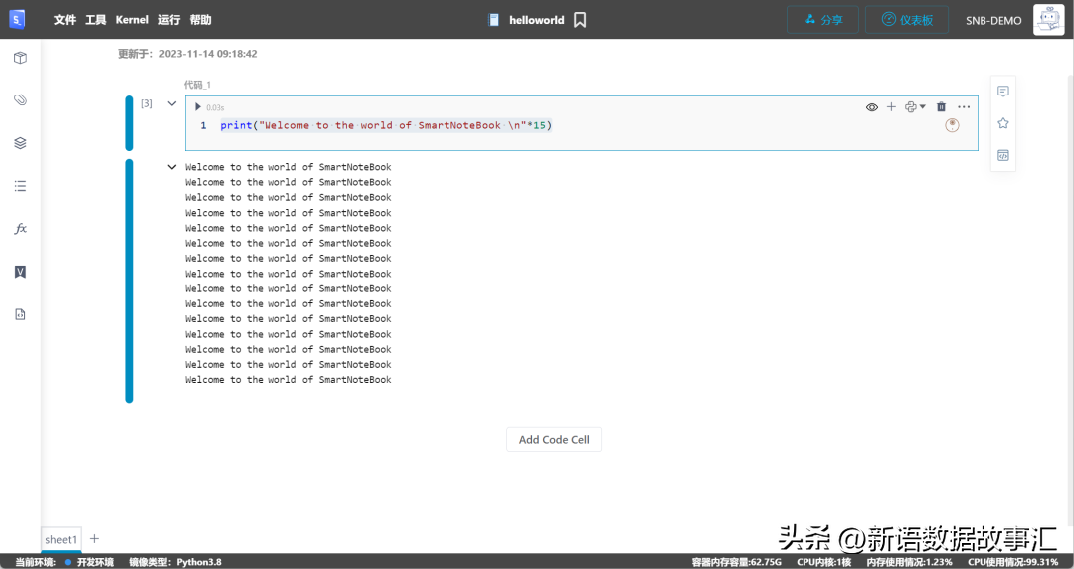Select the sheet1 tab
Viewport: 1074px width, 569px height.
[61, 539]
